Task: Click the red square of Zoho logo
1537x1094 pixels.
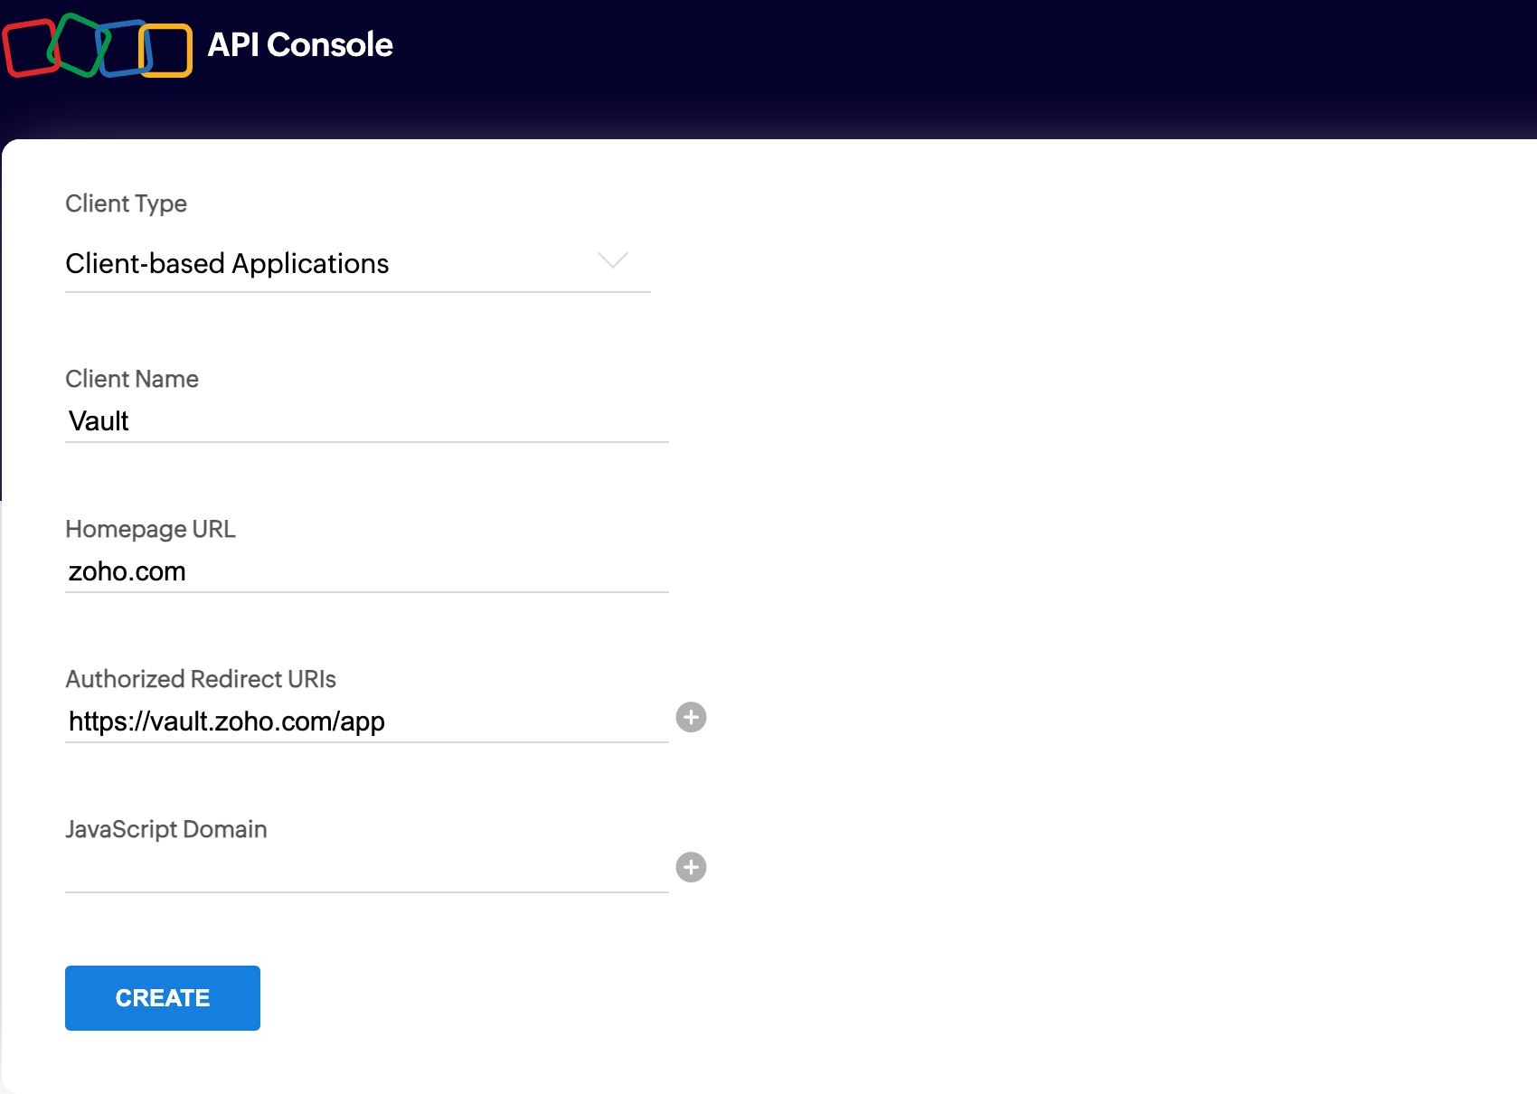Action: (31, 48)
